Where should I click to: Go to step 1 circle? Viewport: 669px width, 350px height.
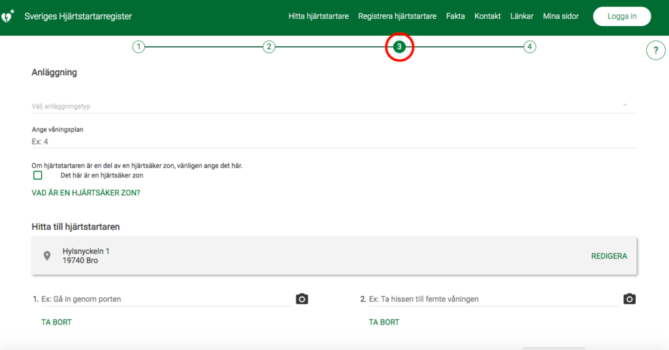click(138, 47)
